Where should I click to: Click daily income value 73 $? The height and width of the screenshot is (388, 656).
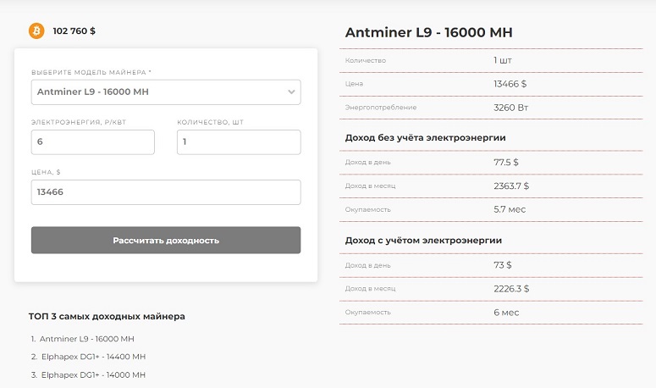pos(503,265)
